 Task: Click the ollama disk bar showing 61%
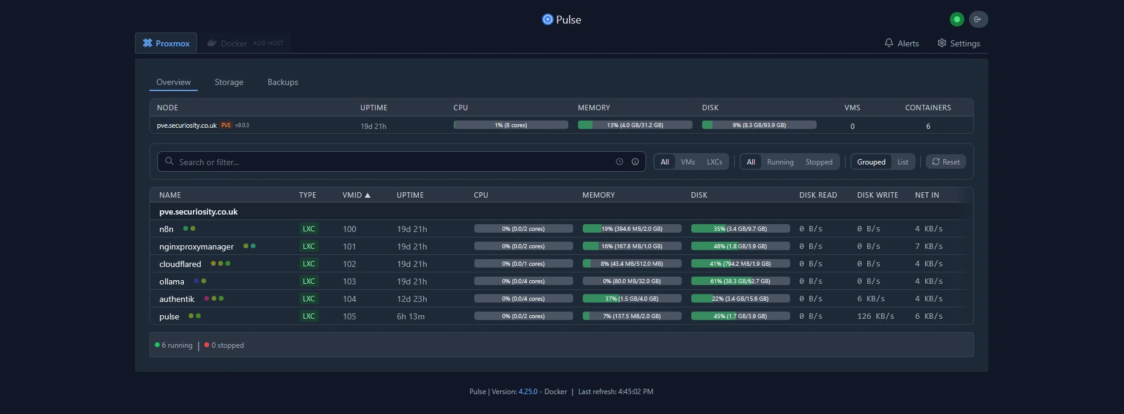[740, 281]
